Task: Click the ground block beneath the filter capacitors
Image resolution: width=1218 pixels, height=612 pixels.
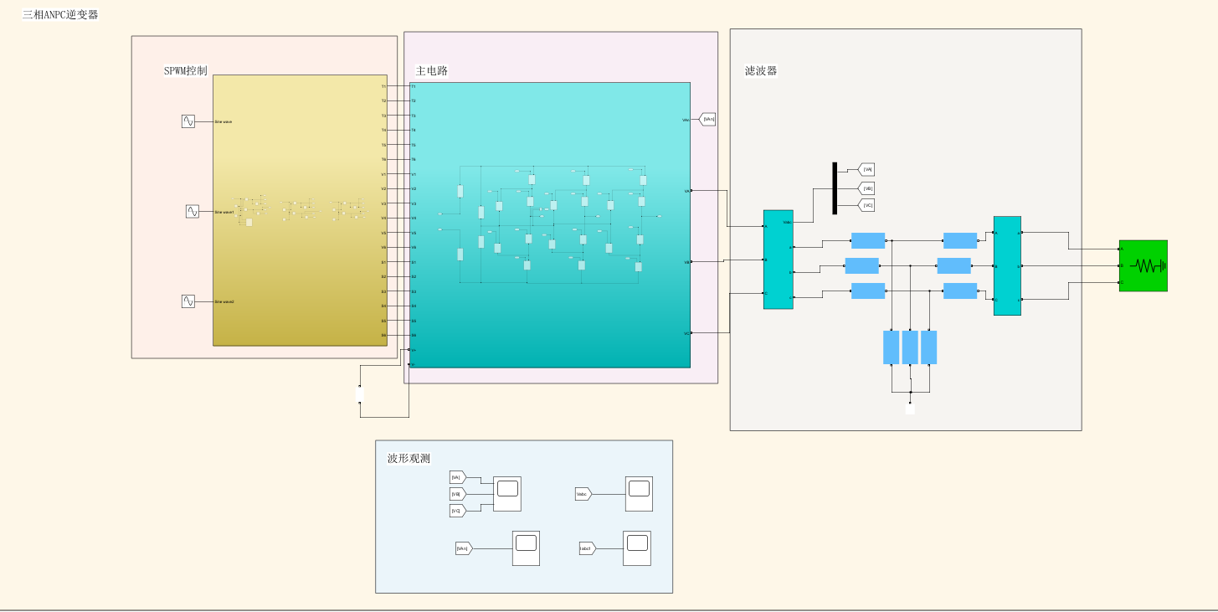Action: click(x=910, y=409)
